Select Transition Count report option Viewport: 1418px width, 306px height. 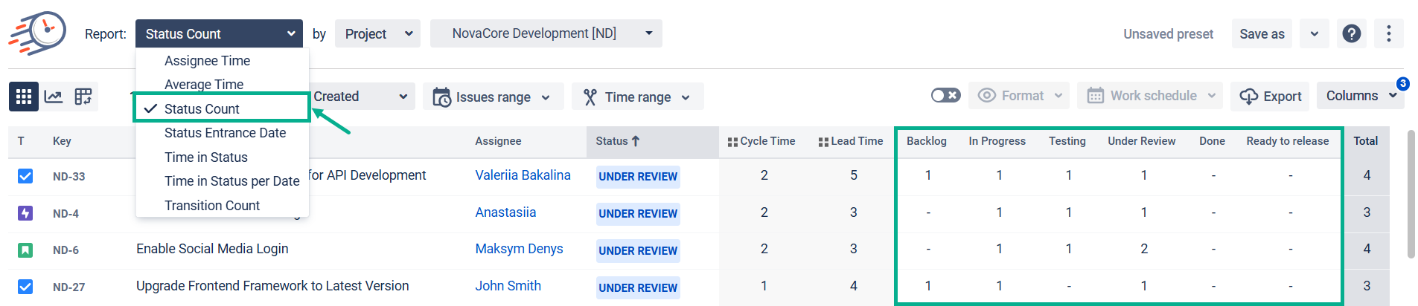(x=212, y=206)
